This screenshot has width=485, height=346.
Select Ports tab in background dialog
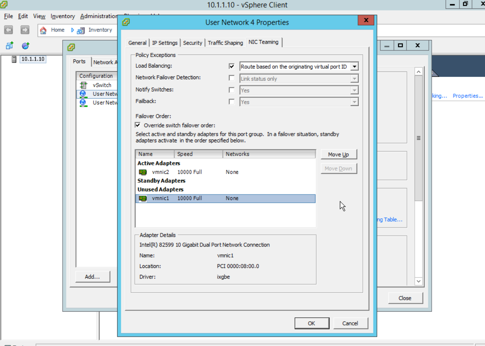pyautogui.click(x=79, y=61)
